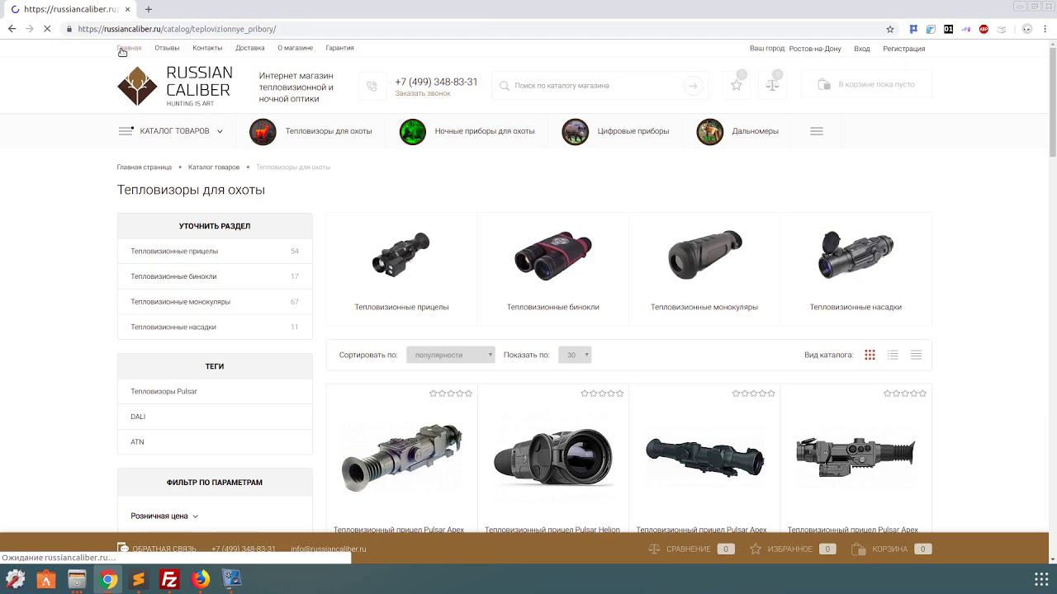Click the AdBlock Plus extension icon

point(984,29)
